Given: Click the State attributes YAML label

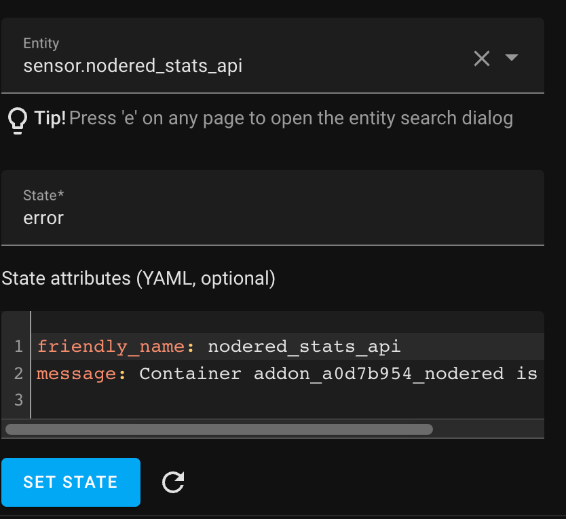Looking at the screenshot, I should point(138,279).
